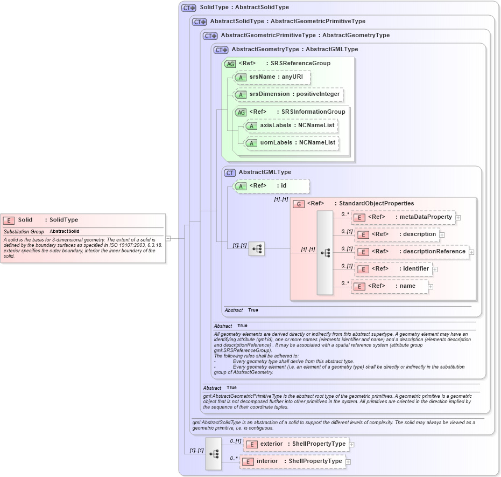Expand the interior ShellPropertyType element

[348, 462]
